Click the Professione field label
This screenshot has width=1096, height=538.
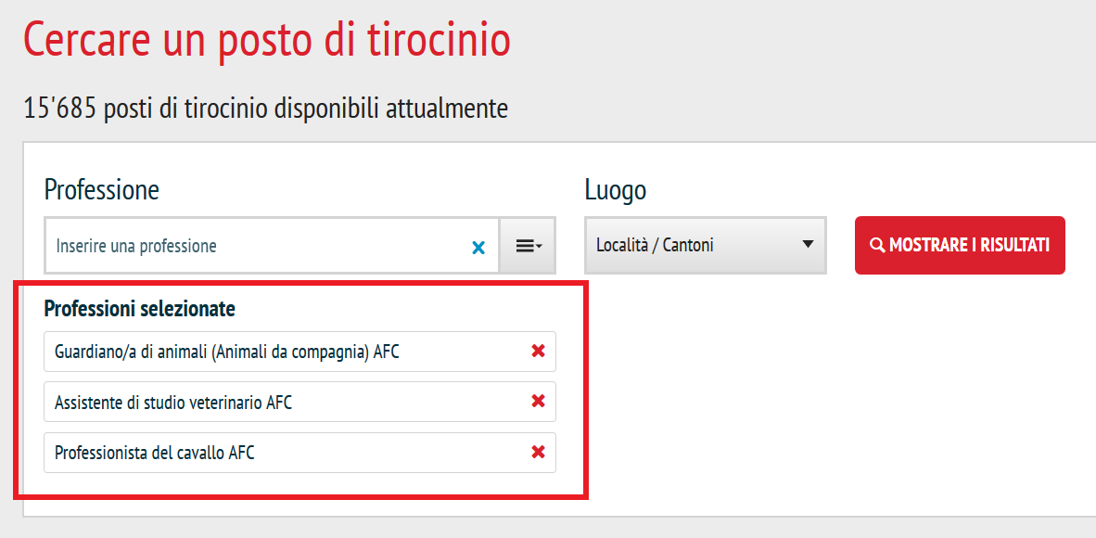pos(101,189)
